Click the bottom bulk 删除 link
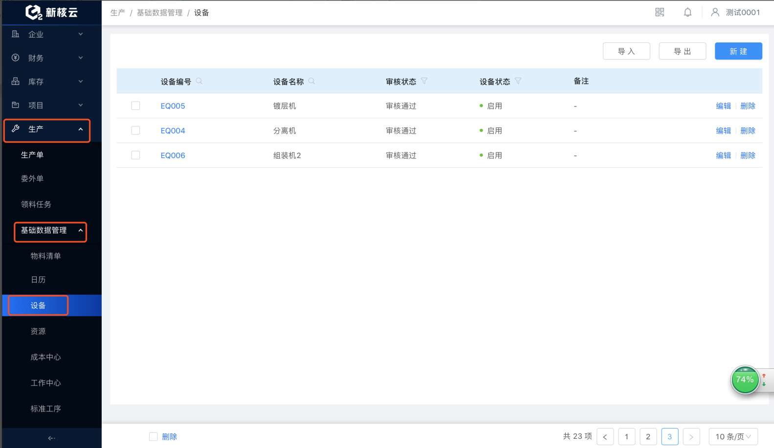 (169, 437)
